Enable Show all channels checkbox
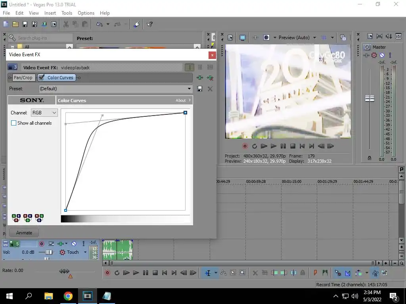Screen dimensions: 406x304 14,123
